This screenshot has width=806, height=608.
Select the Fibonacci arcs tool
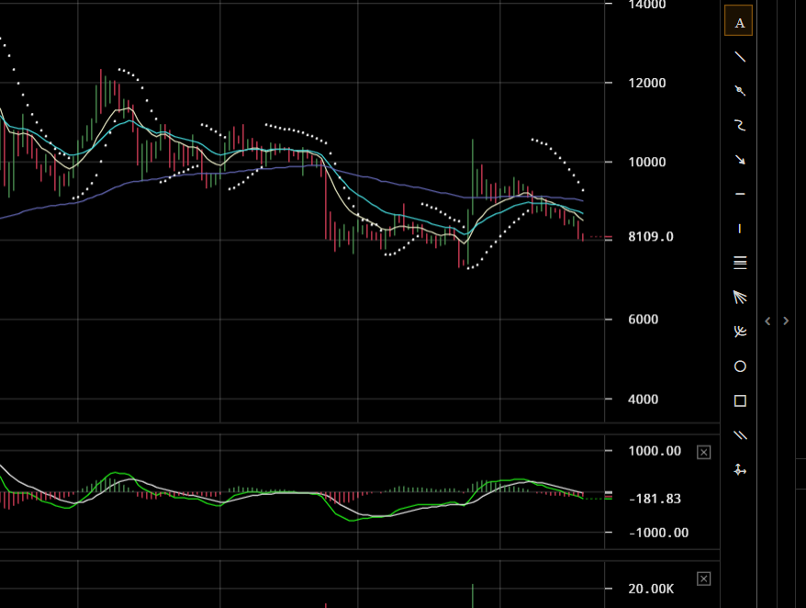pos(740,332)
